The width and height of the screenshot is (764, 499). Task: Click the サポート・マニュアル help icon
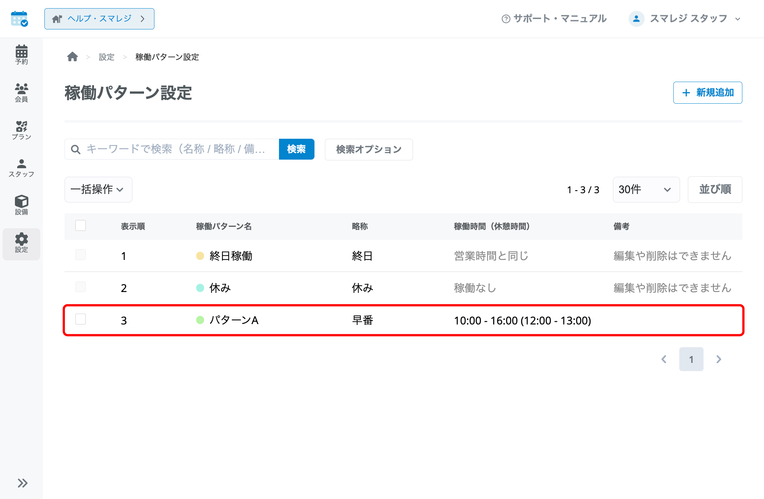(506, 19)
